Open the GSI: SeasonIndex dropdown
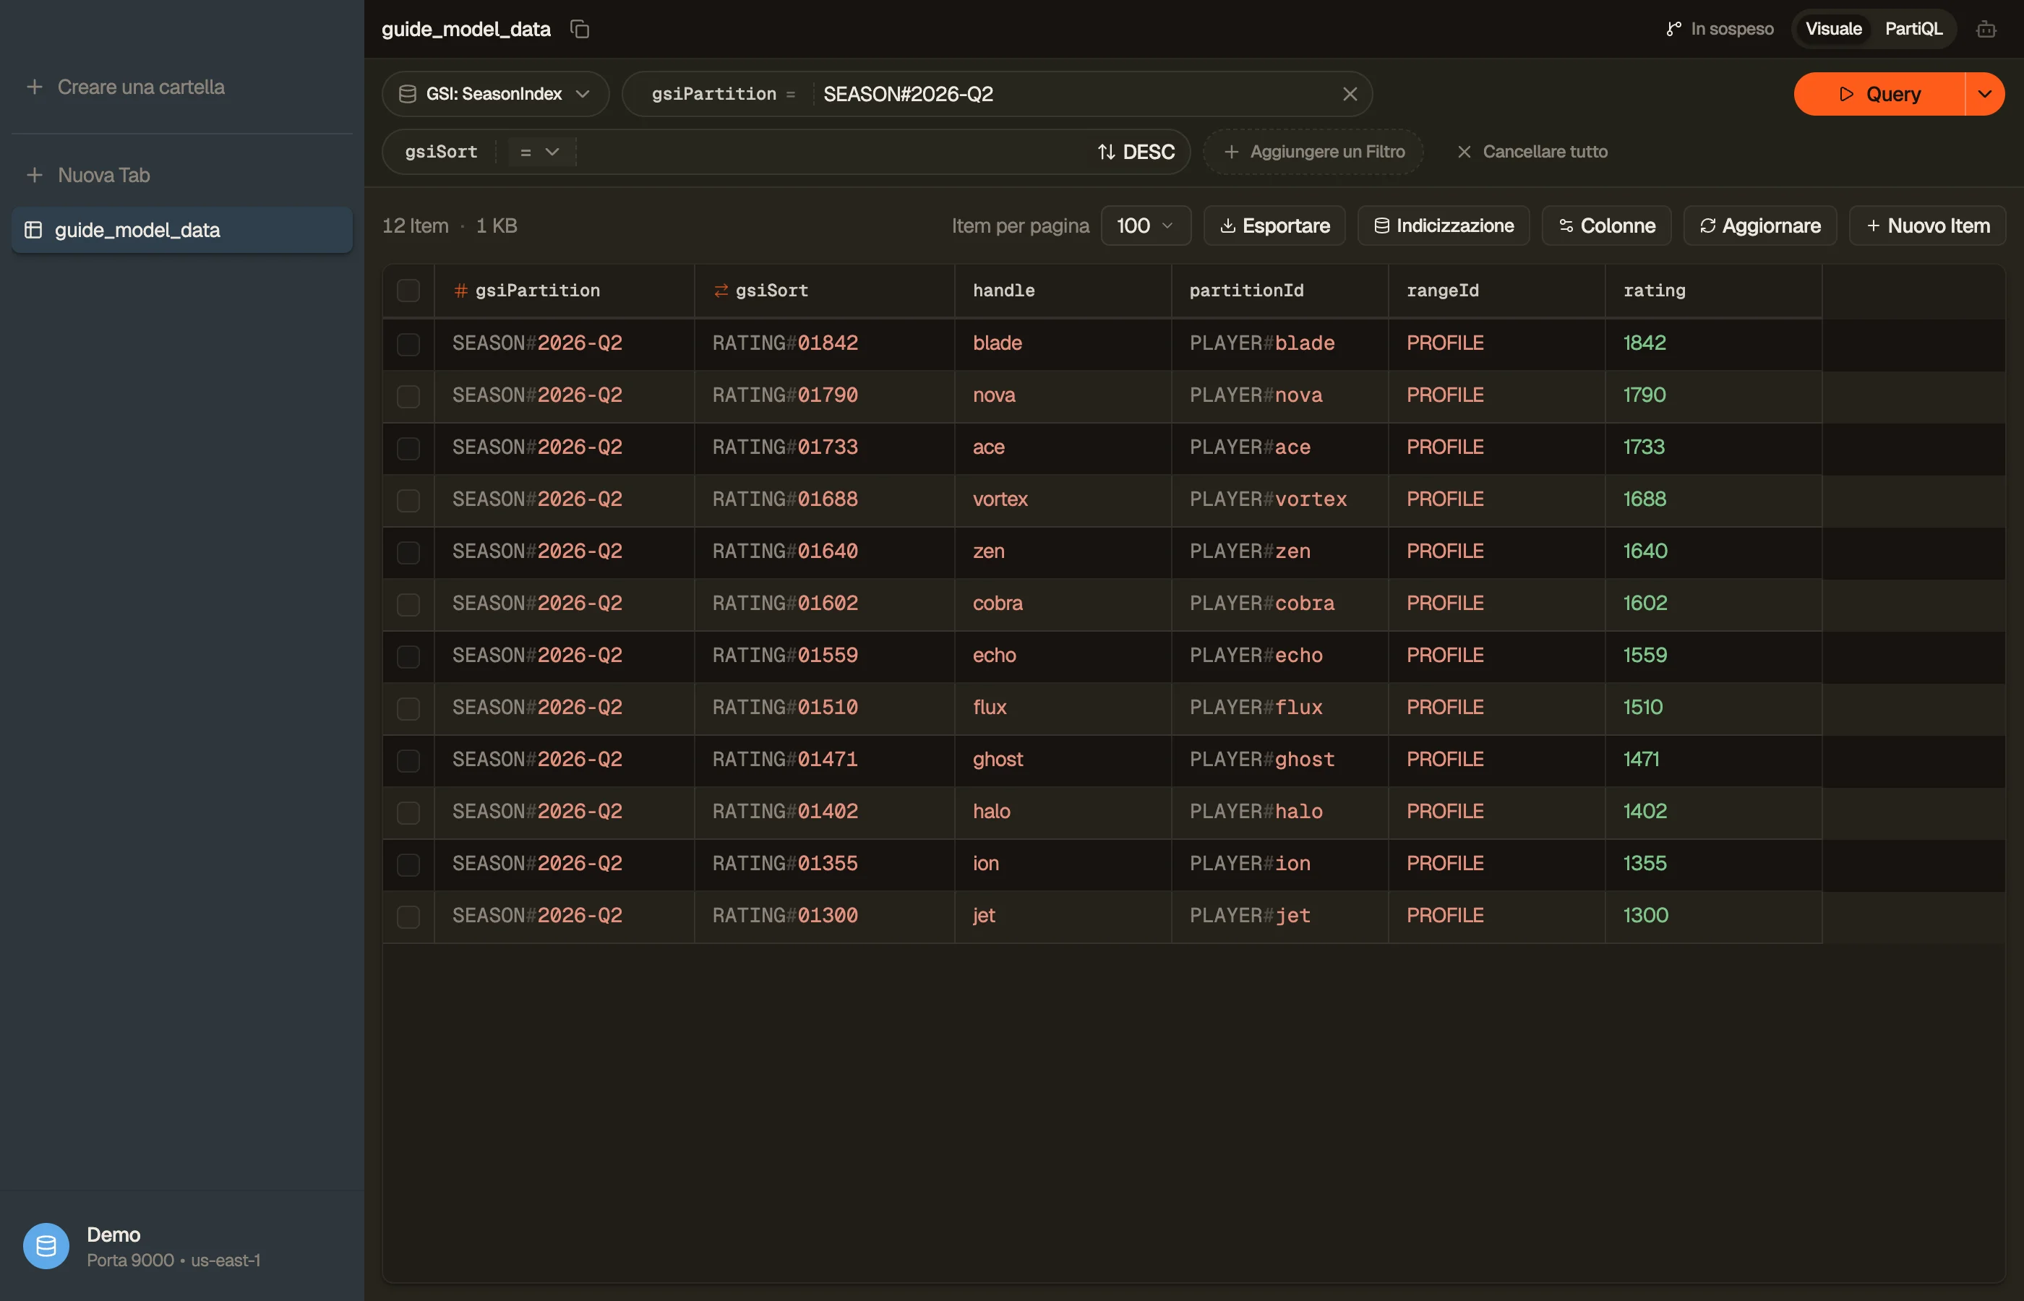The image size is (2024, 1301). click(495, 94)
